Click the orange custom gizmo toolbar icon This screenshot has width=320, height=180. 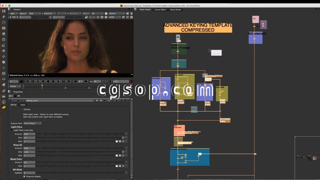3,107
